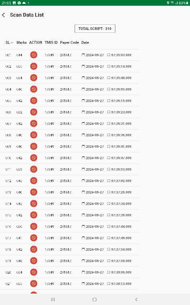Open the row with time 07:36:31.000
The width and height of the screenshot is (190, 305).
tap(70, 123)
